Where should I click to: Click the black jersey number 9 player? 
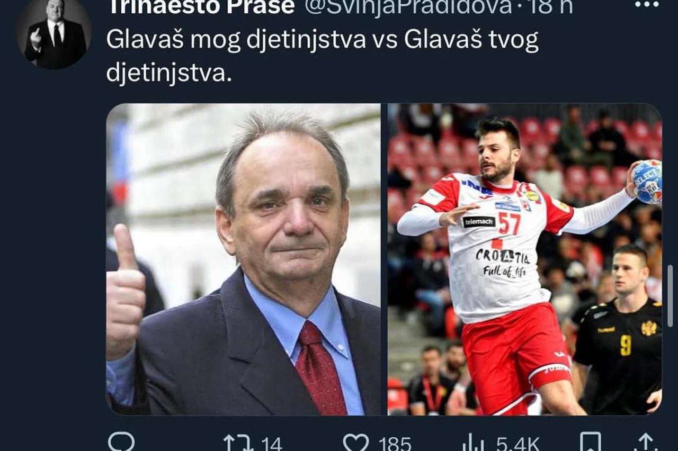point(621,328)
